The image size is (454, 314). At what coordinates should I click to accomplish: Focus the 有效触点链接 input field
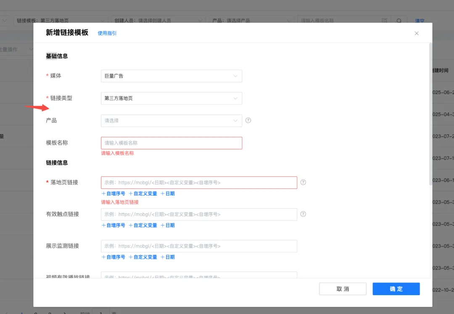pyautogui.click(x=199, y=214)
